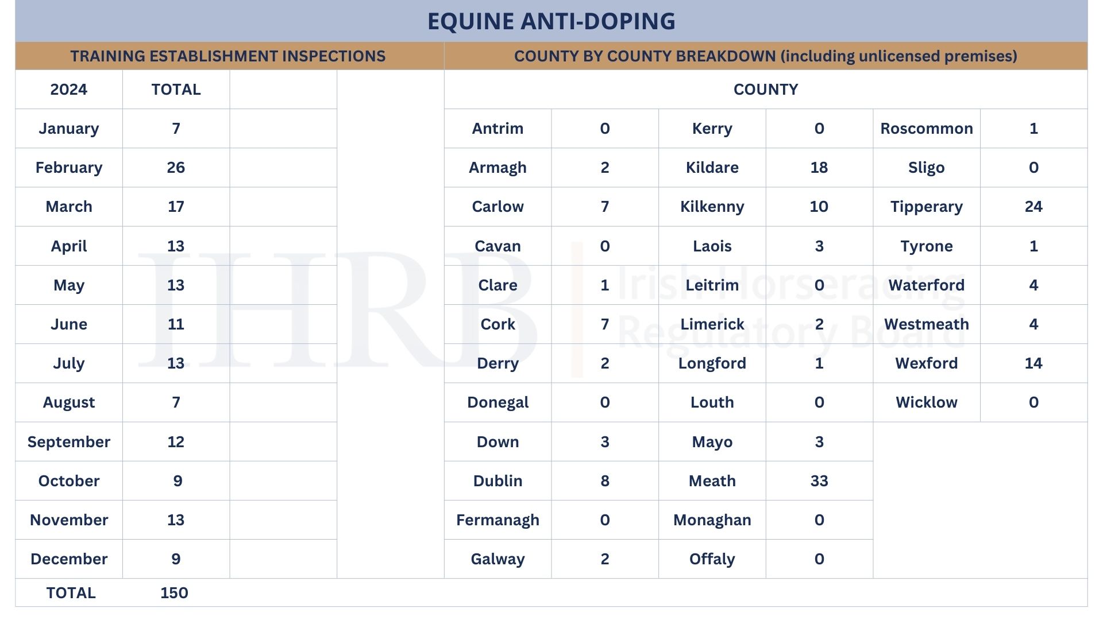This screenshot has width=1103, height=620.
Task: Select the Tipperary county cell
Action: (927, 207)
